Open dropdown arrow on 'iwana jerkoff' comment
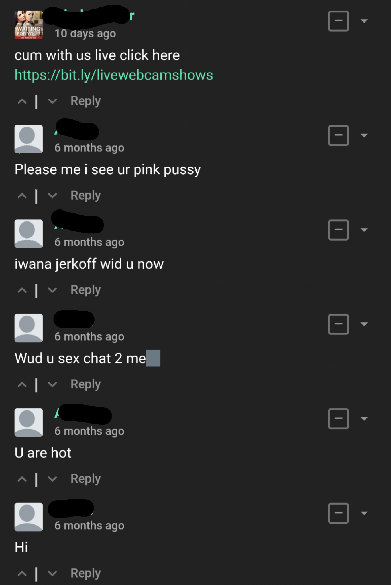Image resolution: width=391 pixels, height=585 pixels. (x=364, y=230)
